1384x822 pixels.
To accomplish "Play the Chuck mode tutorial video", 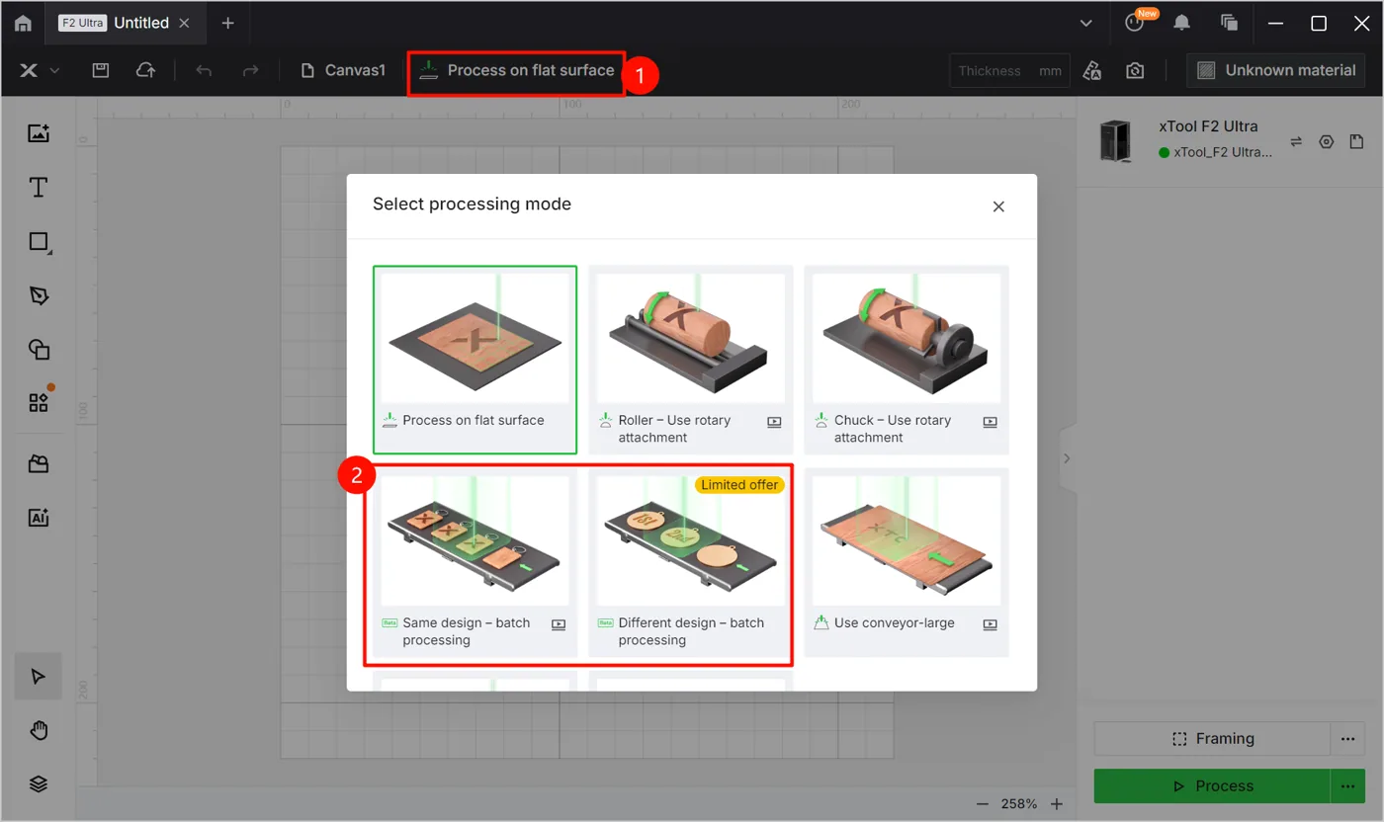I will click(990, 422).
